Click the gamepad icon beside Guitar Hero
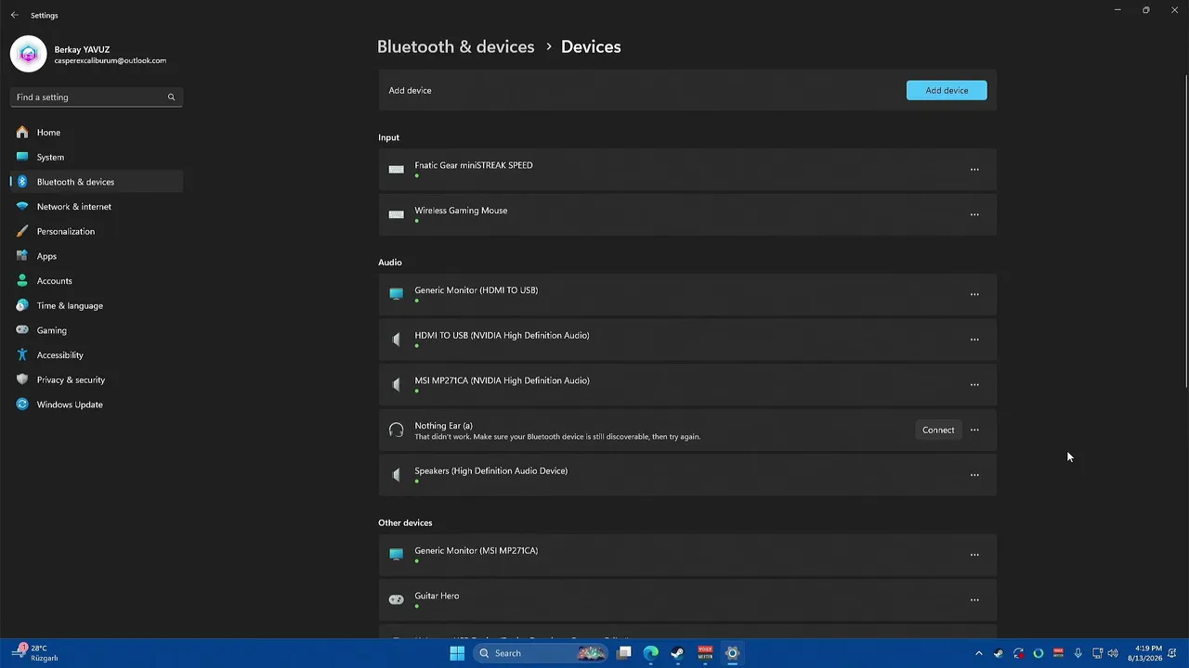This screenshot has height=668, width=1189. (x=397, y=599)
